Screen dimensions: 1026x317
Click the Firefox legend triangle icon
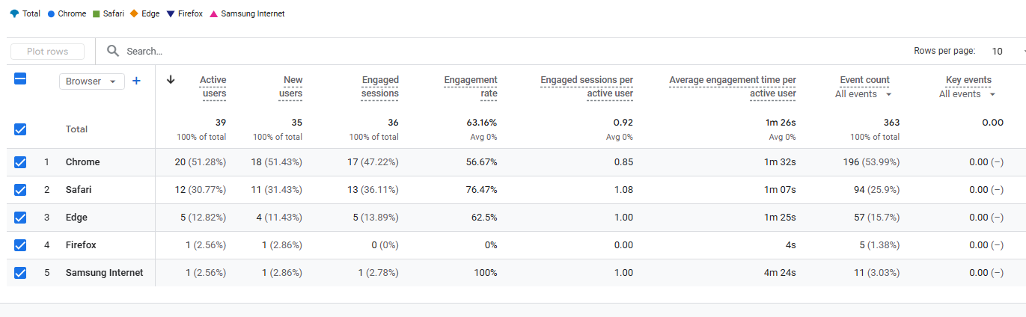click(171, 13)
